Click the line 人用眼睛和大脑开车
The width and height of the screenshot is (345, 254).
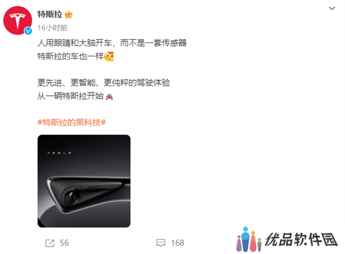74,43
